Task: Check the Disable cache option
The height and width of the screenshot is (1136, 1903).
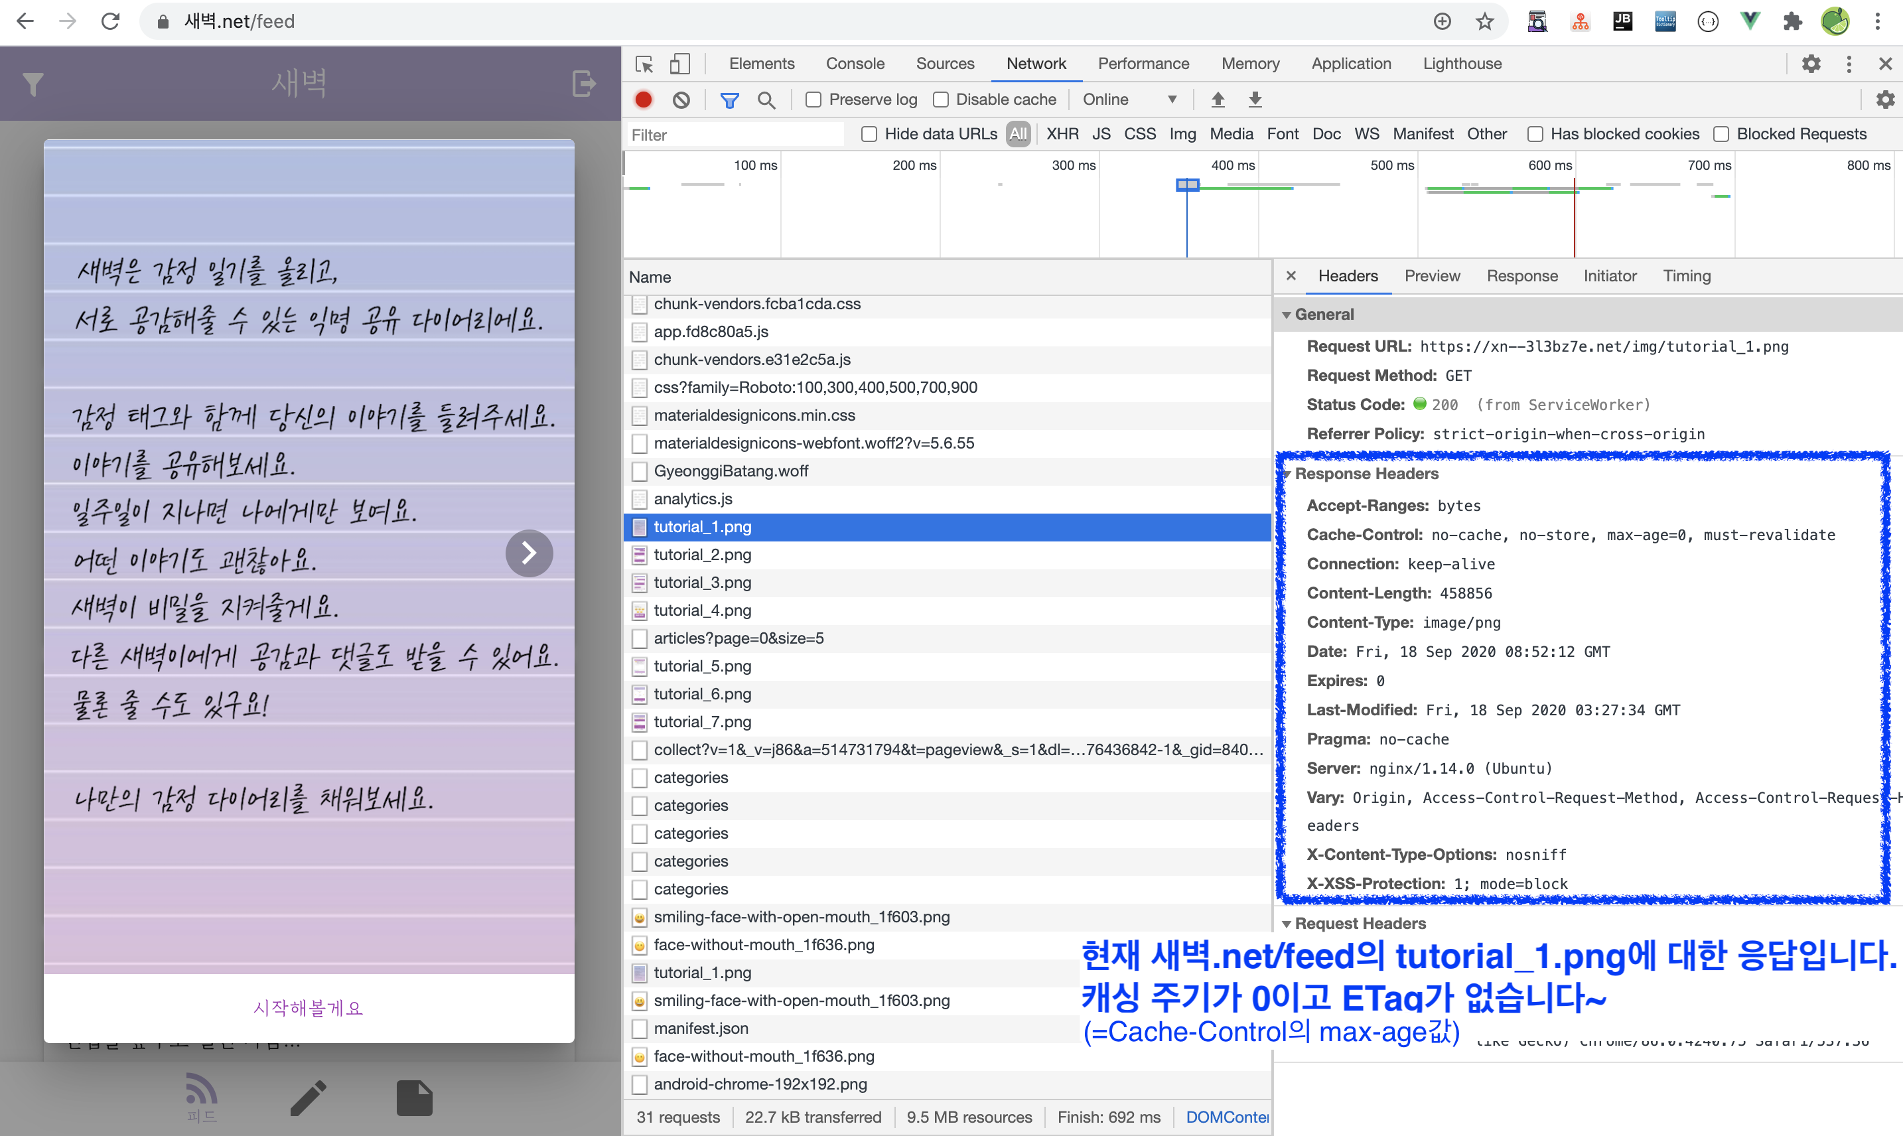Action: coord(941,100)
